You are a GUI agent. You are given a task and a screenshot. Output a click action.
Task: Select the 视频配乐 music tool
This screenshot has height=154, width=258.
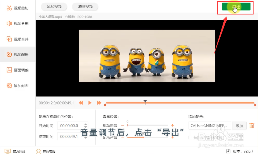pyautogui.click(x=18, y=54)
